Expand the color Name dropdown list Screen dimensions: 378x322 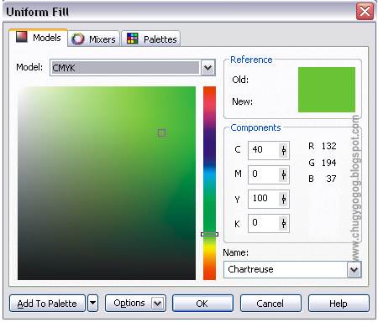[x=354, y=270]
